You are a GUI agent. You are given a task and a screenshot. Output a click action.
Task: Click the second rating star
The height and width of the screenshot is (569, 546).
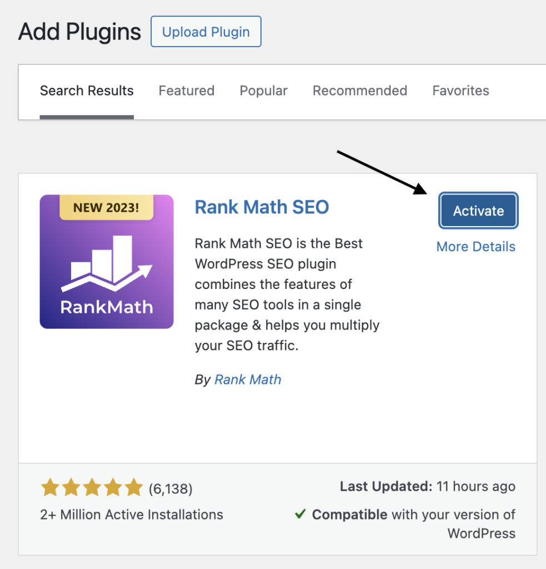(x=71, y=488)
